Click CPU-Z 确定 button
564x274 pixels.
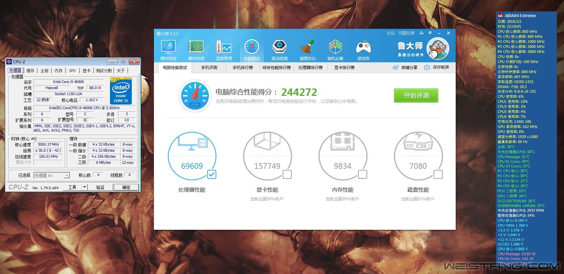tap(126, 187)
